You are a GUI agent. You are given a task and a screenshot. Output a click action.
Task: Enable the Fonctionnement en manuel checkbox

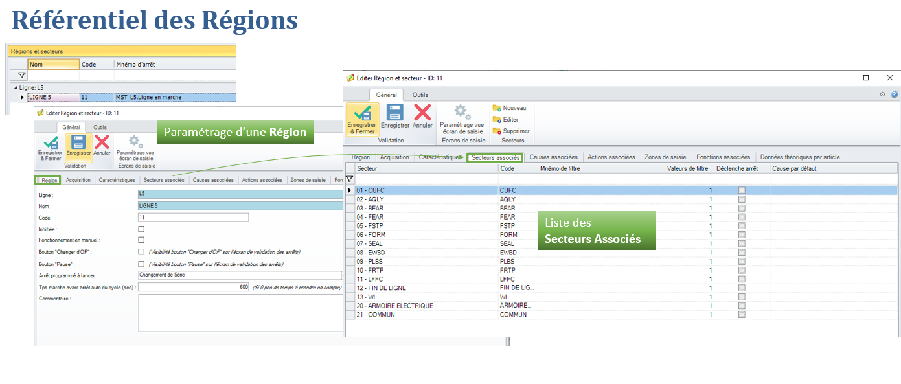(x=141, y=240)
